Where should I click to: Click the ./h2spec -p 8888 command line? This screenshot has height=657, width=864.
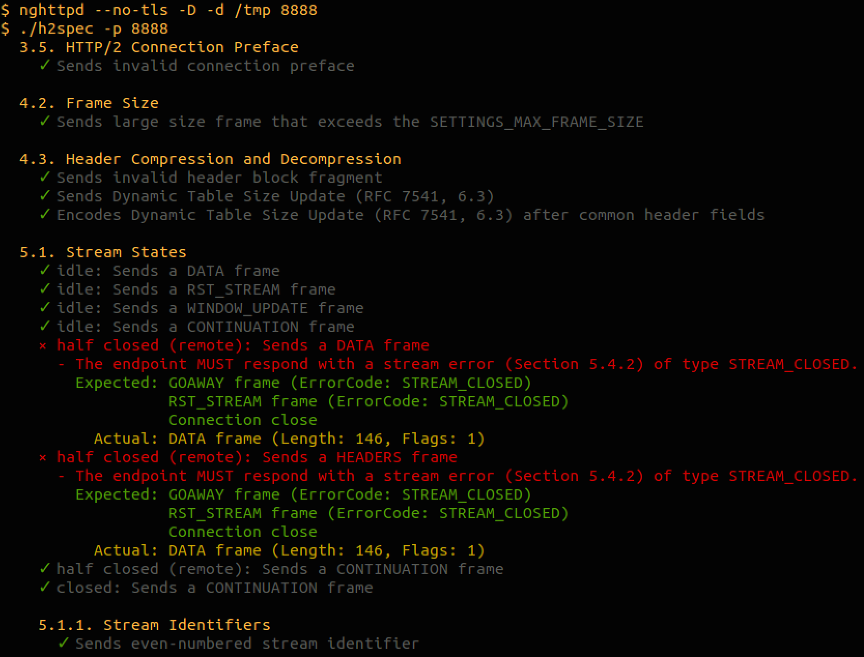84,28
